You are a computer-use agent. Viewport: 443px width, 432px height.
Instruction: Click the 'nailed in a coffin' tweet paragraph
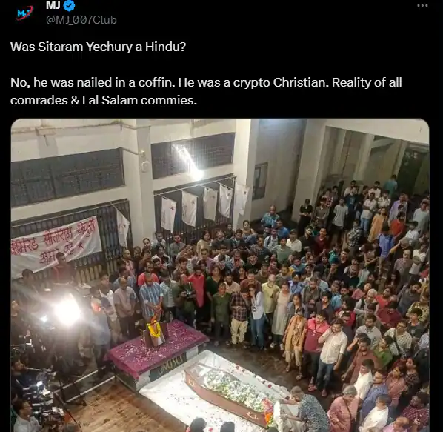206,91
